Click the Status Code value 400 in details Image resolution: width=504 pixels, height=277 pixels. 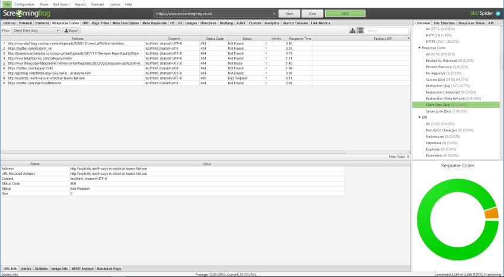coord(73,184)
